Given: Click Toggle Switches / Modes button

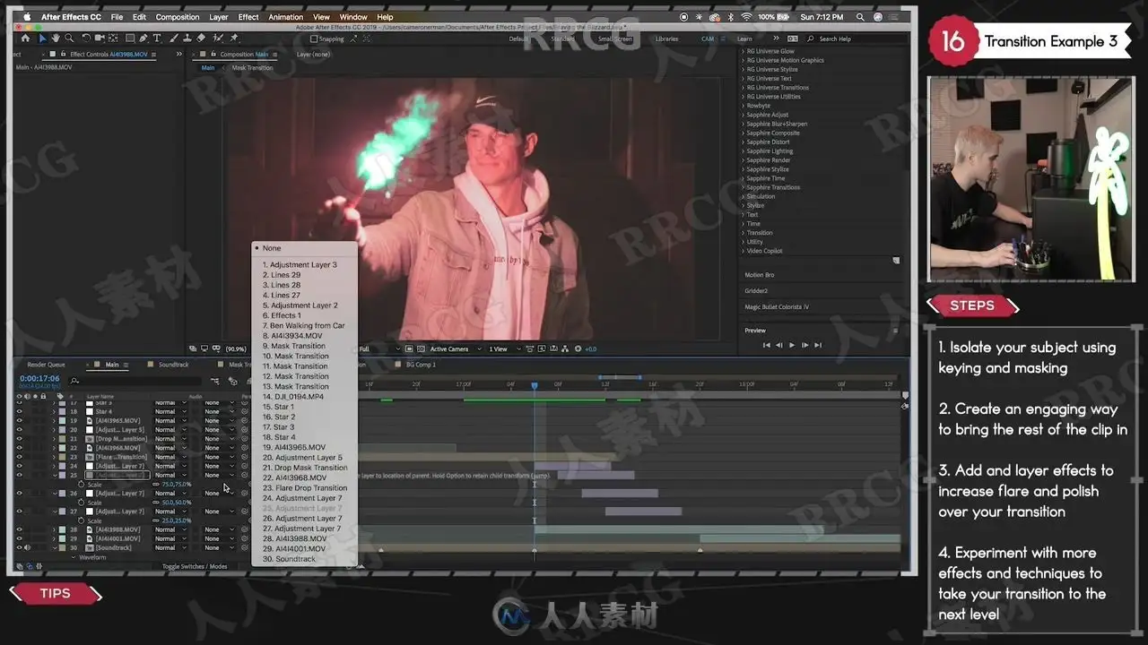Looking at the screenshot, I should [195, 566].
